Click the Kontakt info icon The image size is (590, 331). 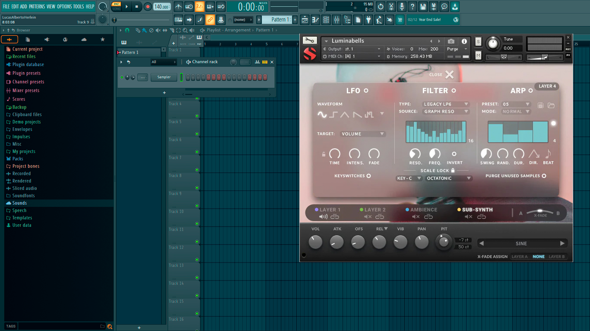pyautogui.click(x=464, y=41)
